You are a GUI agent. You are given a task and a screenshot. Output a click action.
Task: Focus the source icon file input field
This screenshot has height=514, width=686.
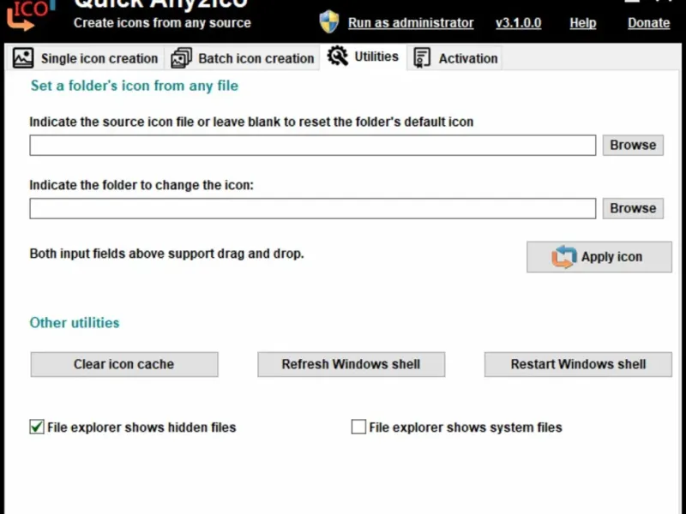pyautogui.click(x=313, y=145)
